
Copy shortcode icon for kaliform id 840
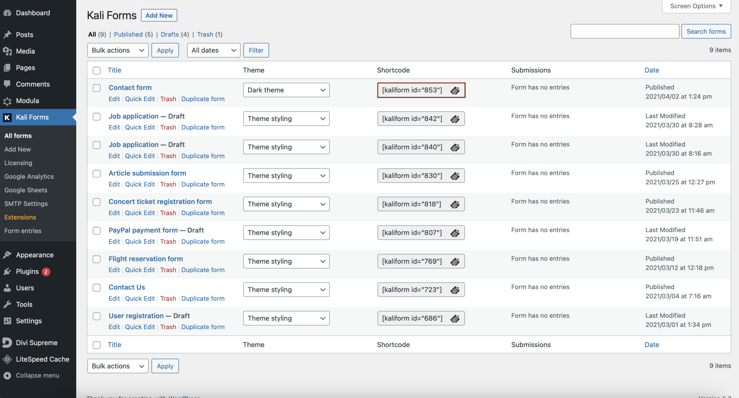point(455,147)
